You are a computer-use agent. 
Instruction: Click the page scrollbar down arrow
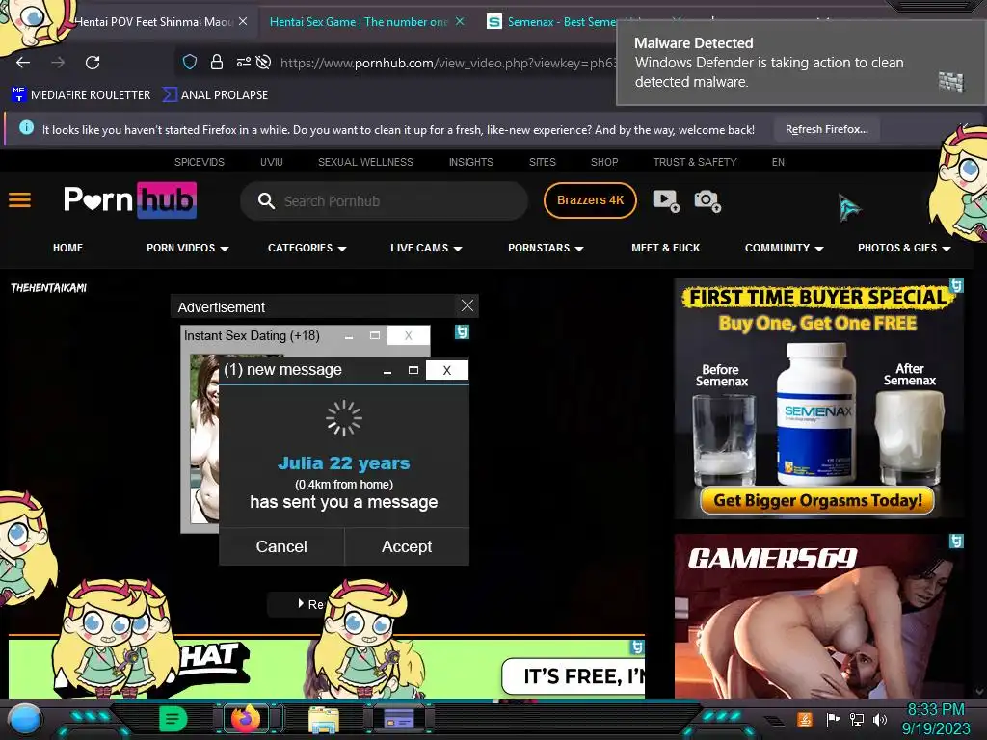click(x=979, y=692)
